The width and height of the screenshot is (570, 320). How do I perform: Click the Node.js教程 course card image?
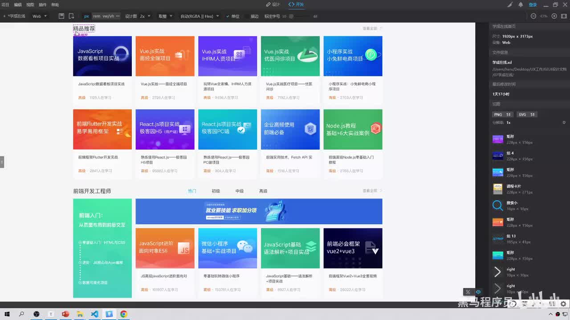pyautogui.click(x=353, y=129)
